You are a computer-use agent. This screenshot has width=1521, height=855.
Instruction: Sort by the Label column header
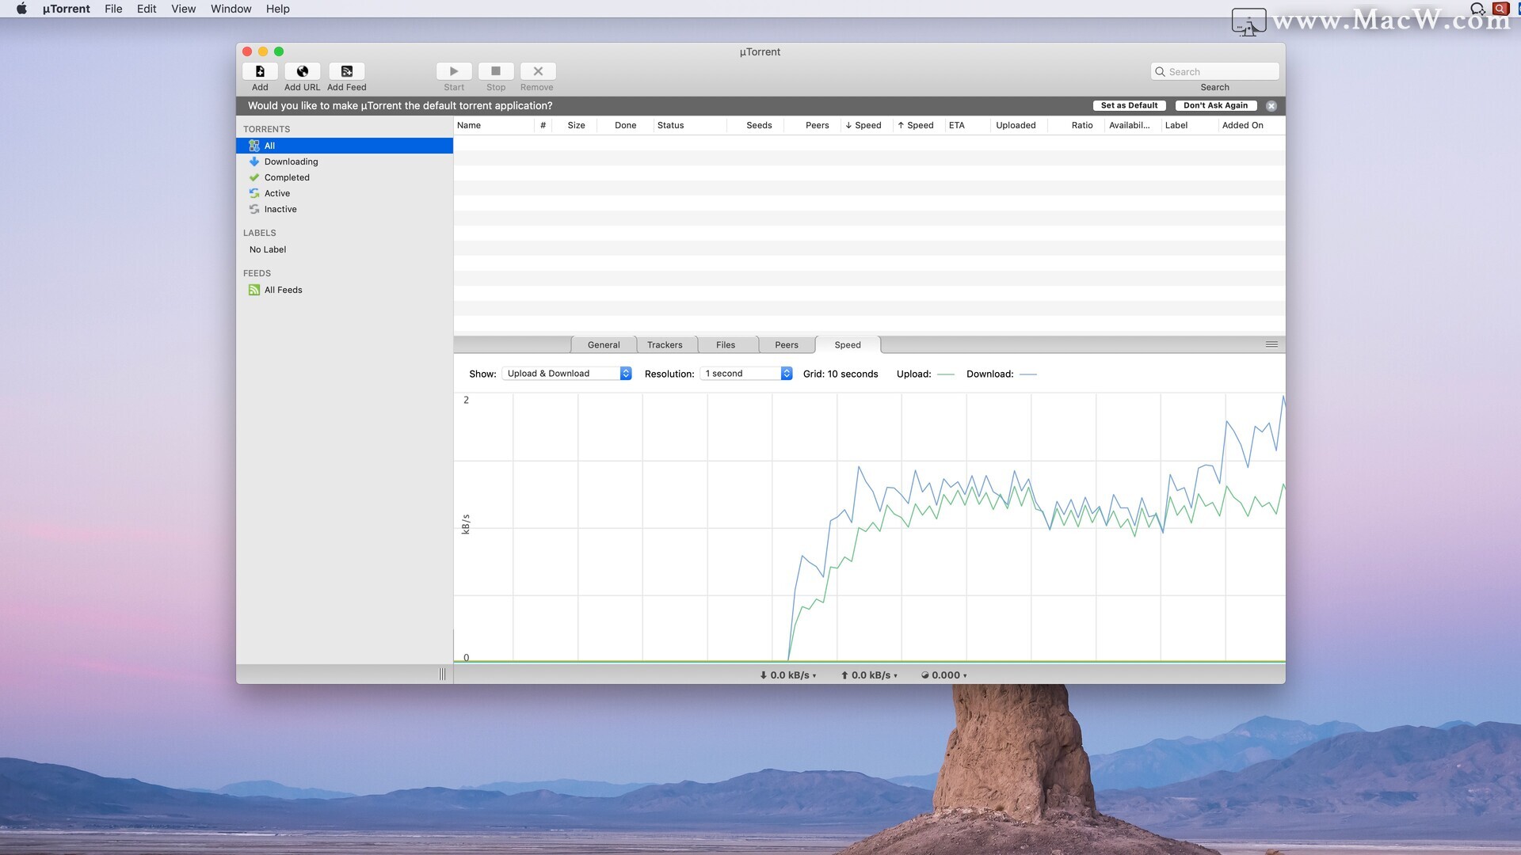(x=1190, y=125)
